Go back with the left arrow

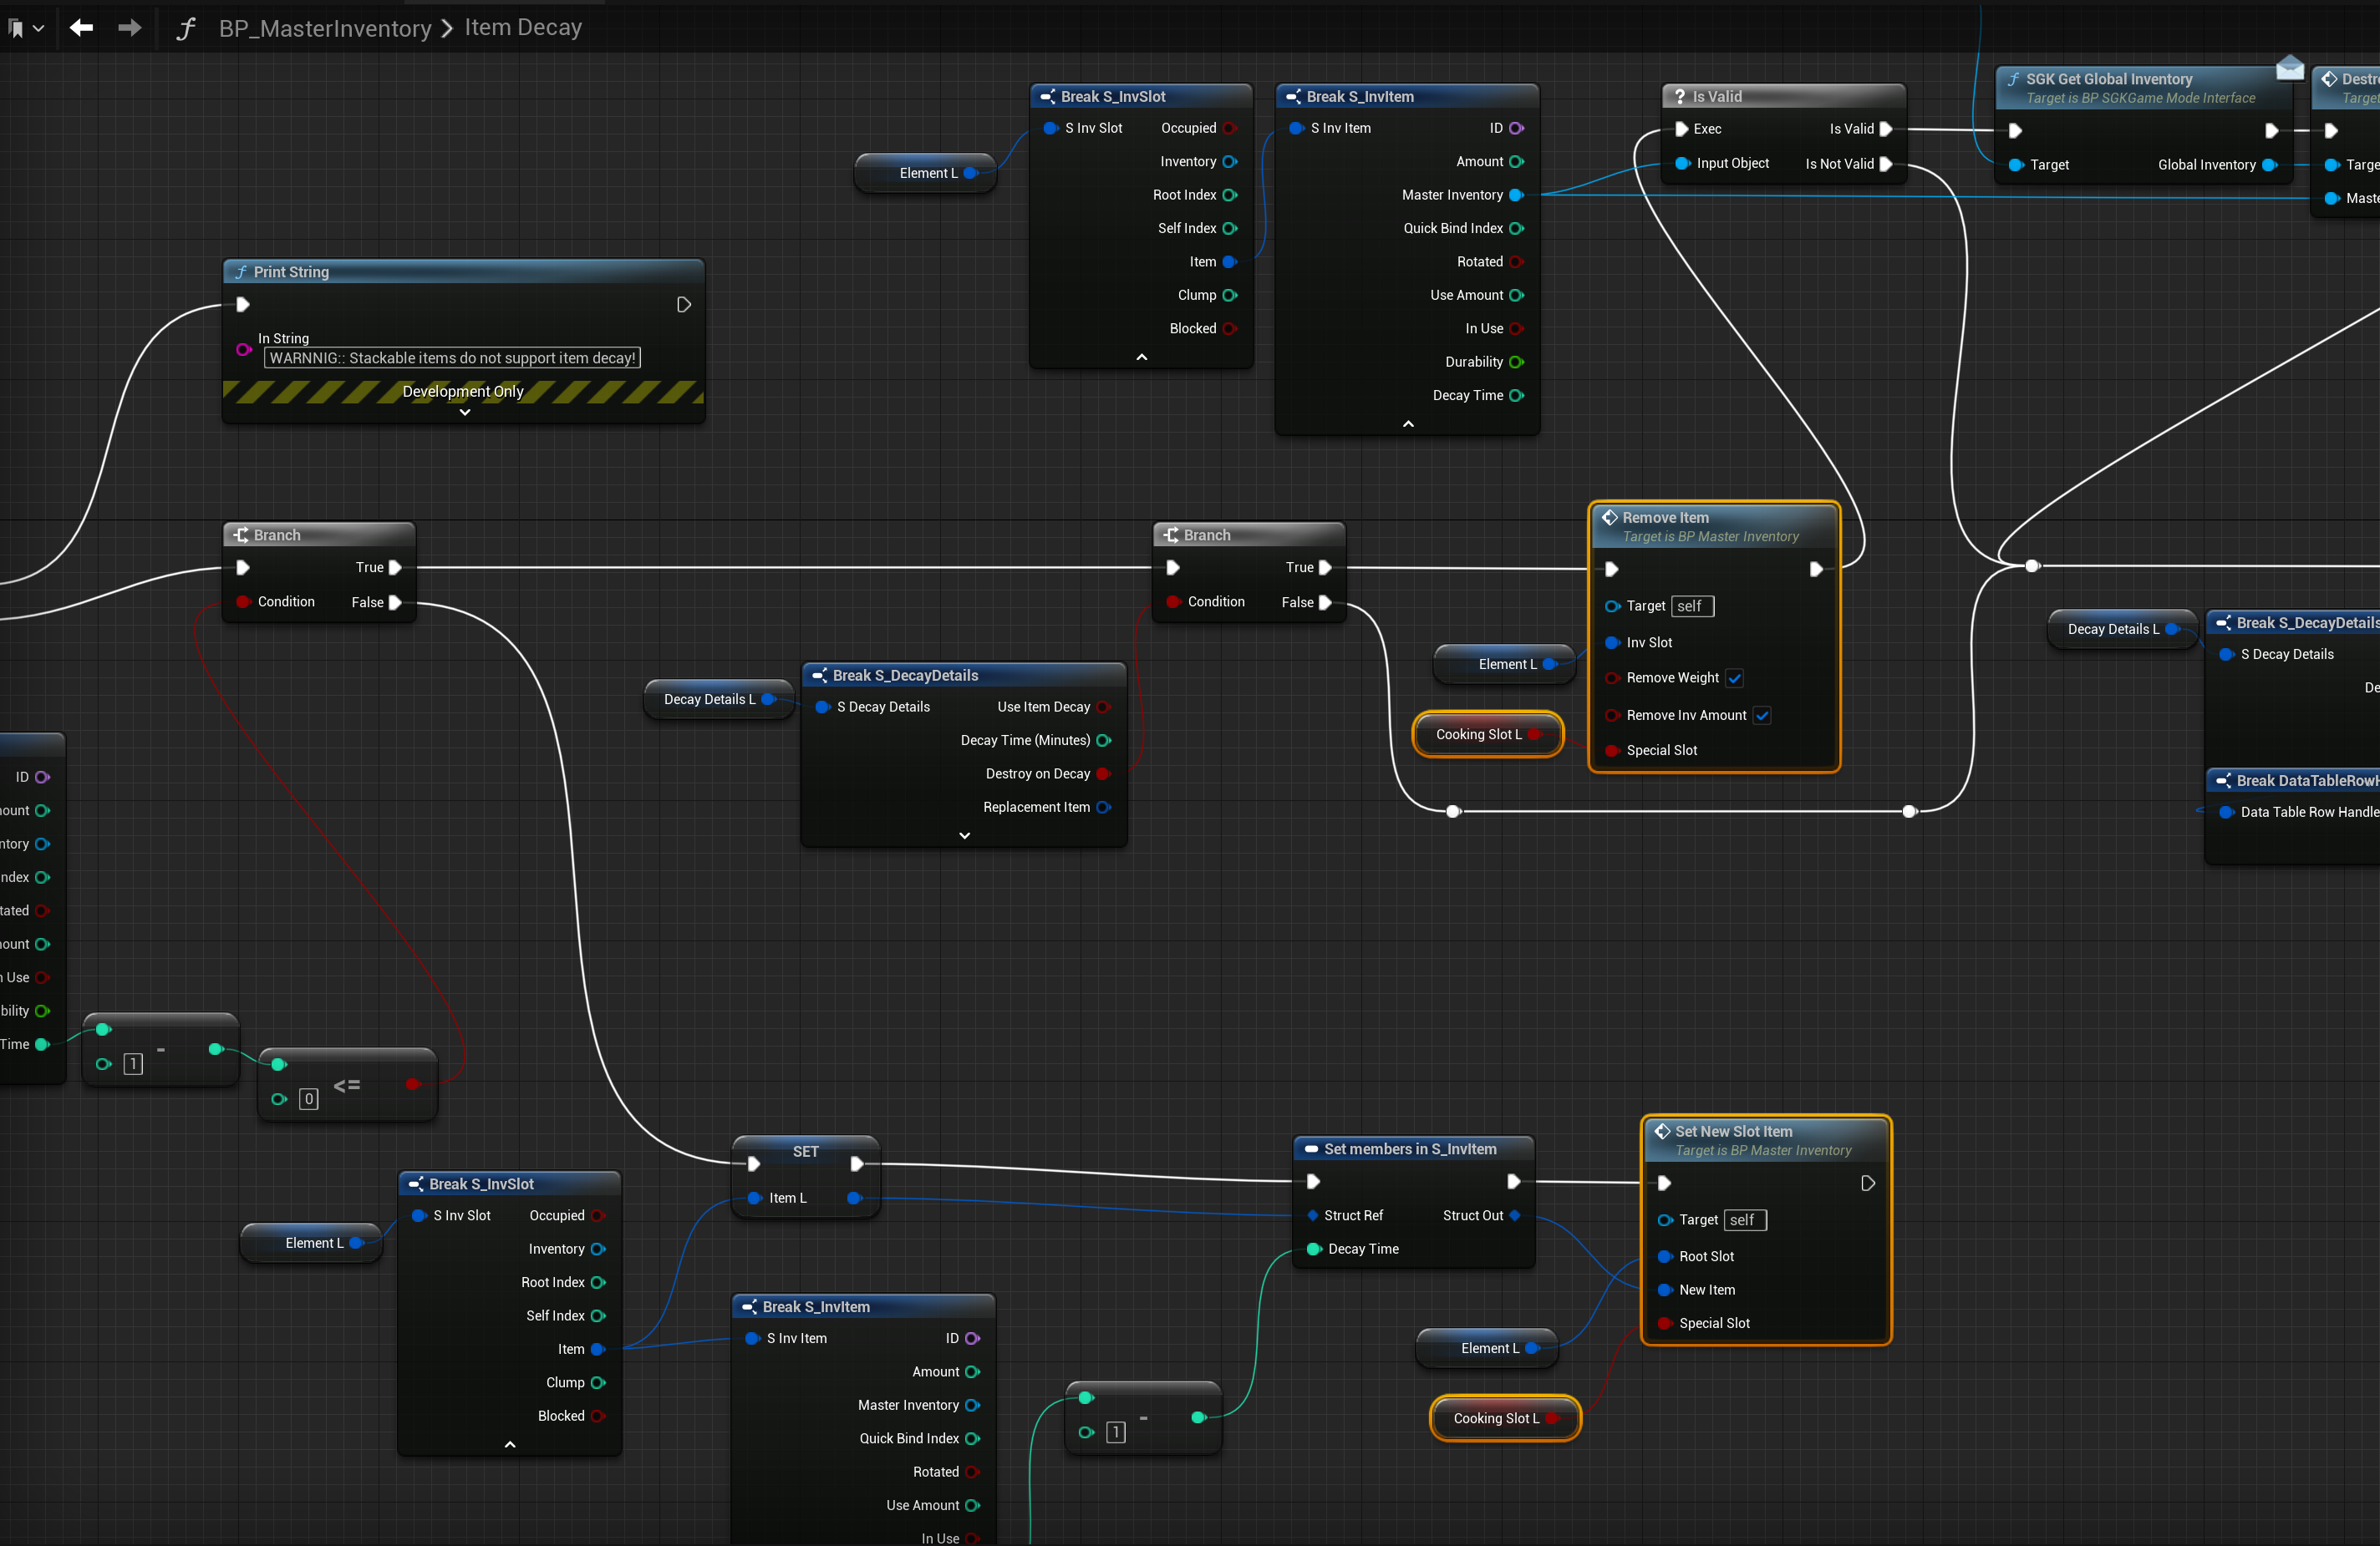pyautogui.click(x=82, y=28)
